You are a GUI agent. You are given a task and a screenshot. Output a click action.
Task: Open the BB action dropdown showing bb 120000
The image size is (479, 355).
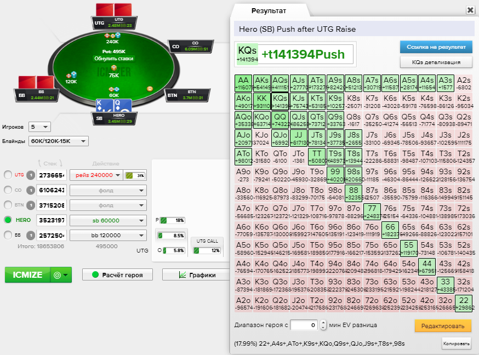click(108, 236)
